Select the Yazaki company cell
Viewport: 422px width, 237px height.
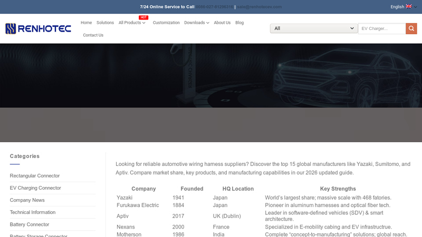tap(124, 197)
